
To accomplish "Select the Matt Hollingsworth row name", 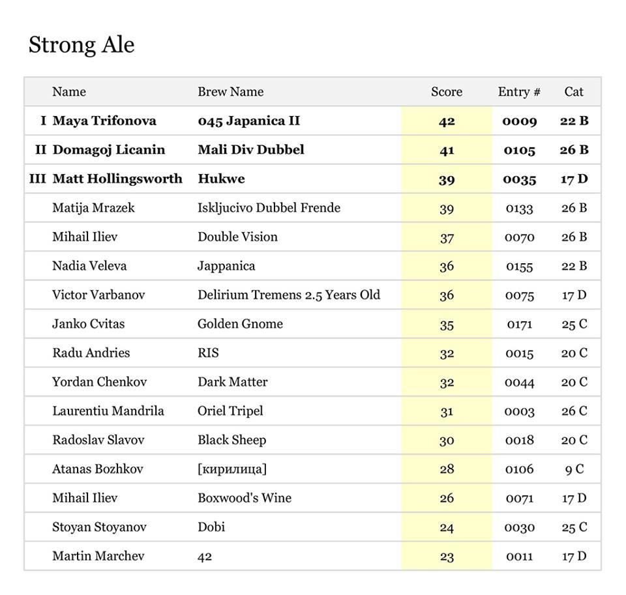I will tap(117, 179).
